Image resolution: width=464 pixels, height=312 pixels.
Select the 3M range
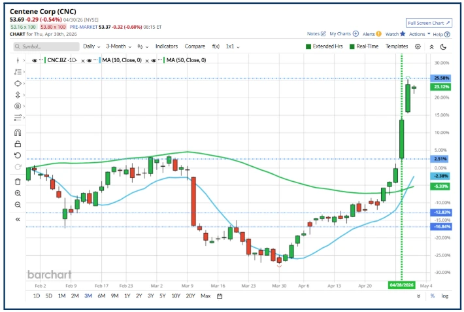[88, 296]
